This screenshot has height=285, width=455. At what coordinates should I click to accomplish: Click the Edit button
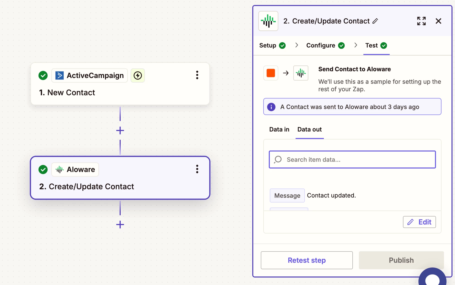(x=419, y=222)
